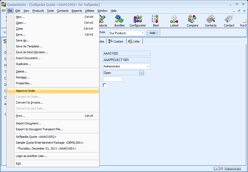Switch to the Links tab

pos(135,41)
